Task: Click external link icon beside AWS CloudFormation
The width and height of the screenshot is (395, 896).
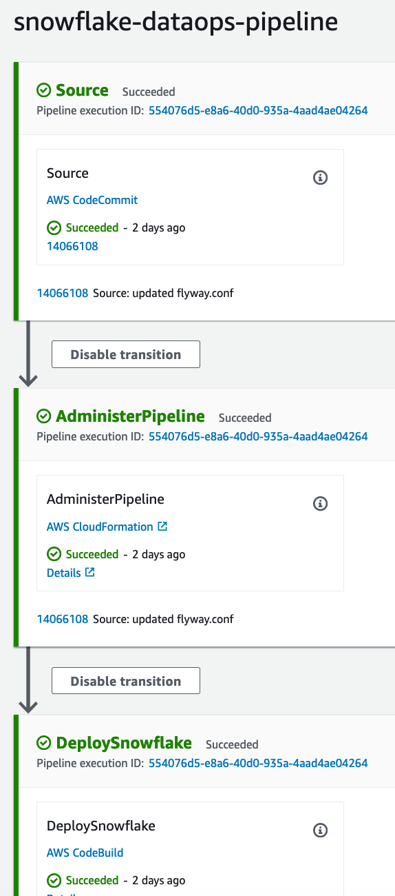Action: coord(162,527)
